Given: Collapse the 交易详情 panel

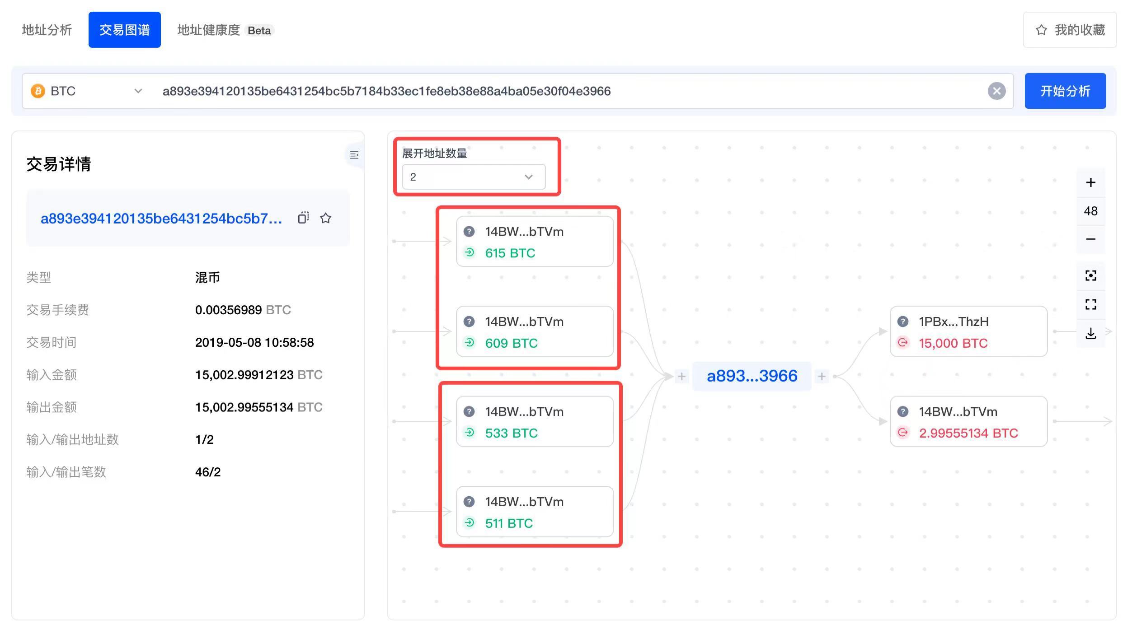Looking at the screenshot, I should click(354, 155).
